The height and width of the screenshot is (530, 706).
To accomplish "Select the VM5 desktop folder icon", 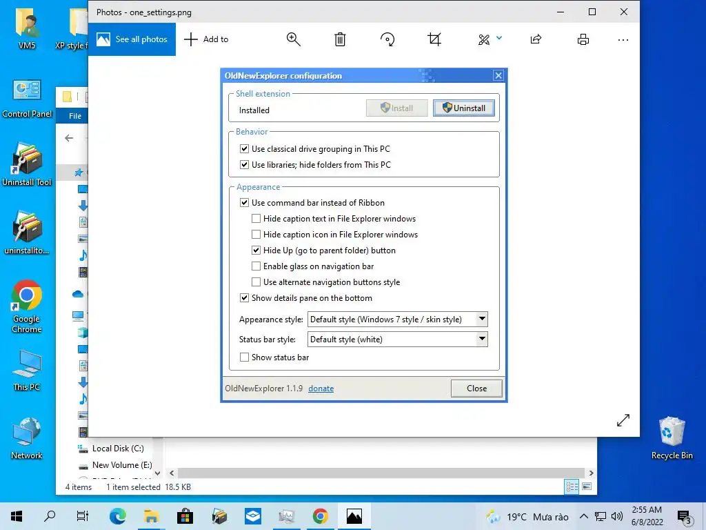I will (x=27, y=30).
